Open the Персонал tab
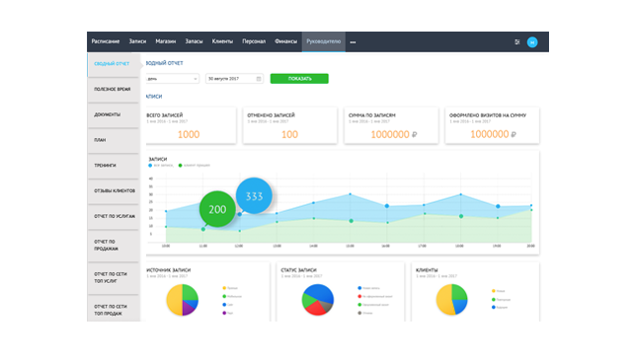Screen dimensions: 632x362 254,41
